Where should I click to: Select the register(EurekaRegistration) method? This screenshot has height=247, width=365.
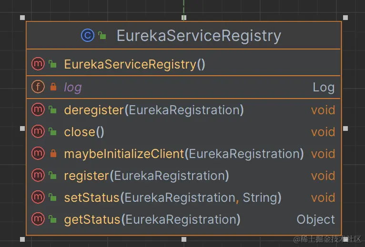[x=146, y=176]
